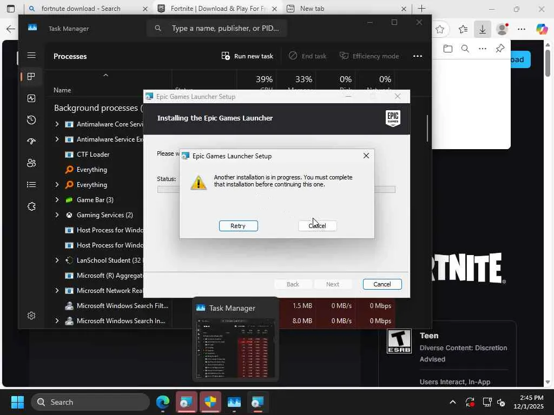The height and width of the screenshot is (415, 554).
Task: Open the Windows Start menu
Action: click(17, 402)
